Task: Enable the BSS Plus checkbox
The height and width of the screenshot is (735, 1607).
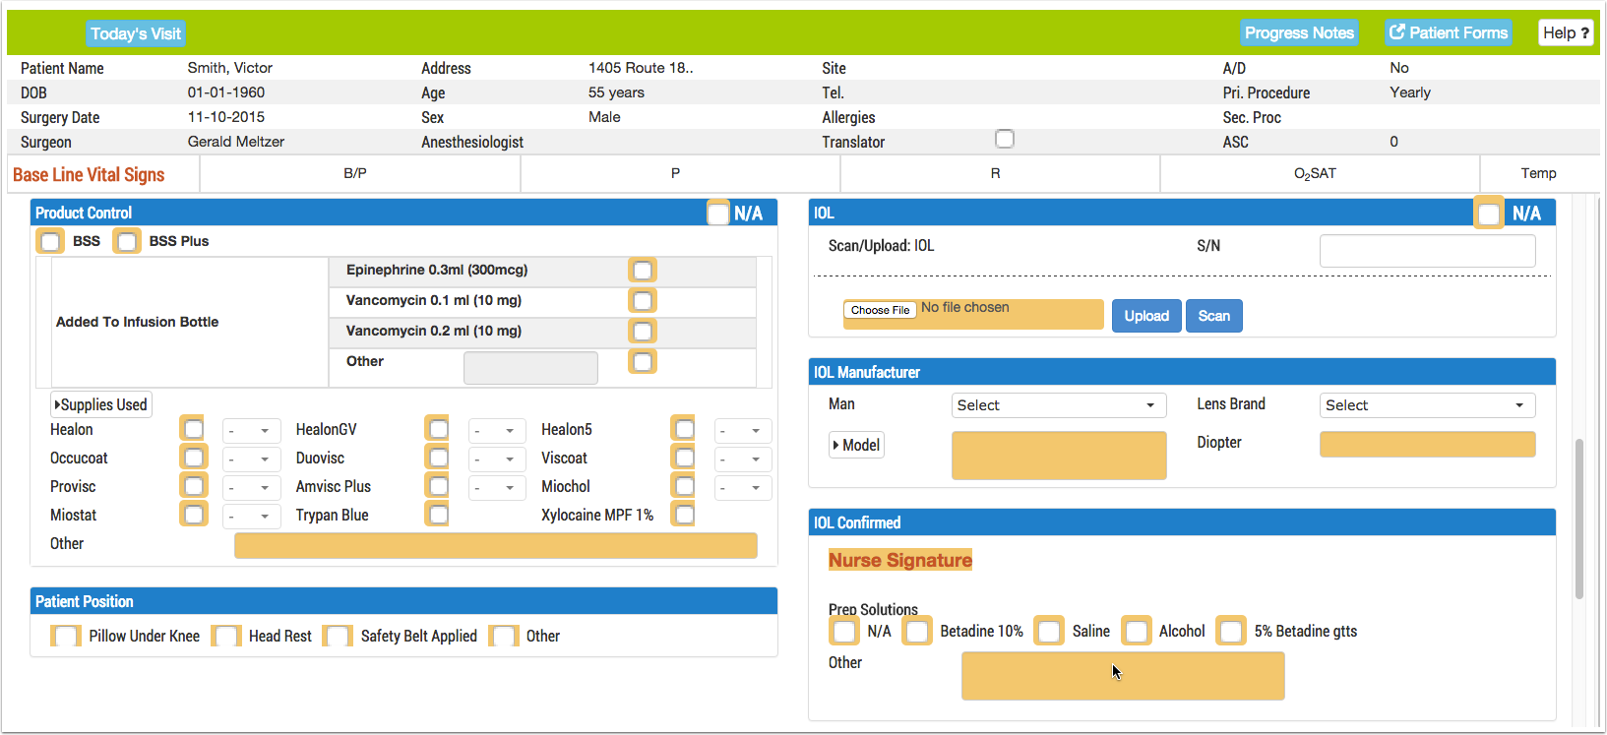Action: click(127, 241)
